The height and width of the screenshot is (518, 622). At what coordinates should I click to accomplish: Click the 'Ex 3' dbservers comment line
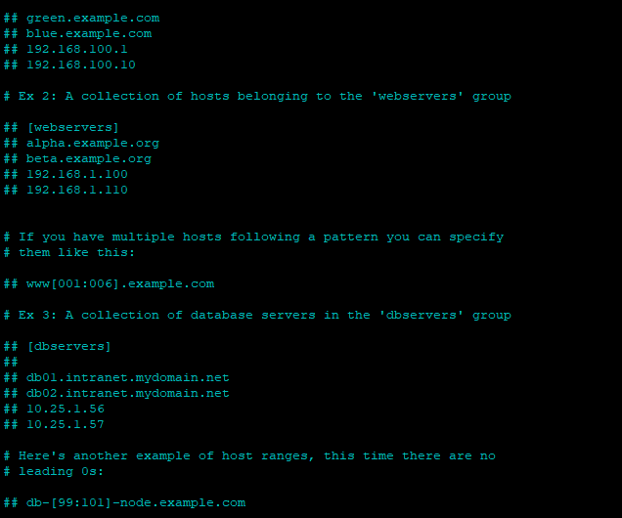257,315
